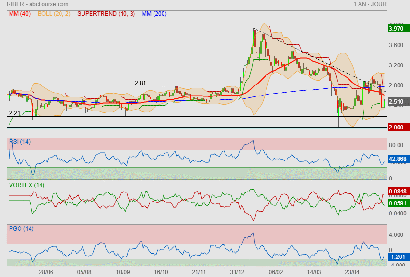Click the 2.510 current price tag

397,102
